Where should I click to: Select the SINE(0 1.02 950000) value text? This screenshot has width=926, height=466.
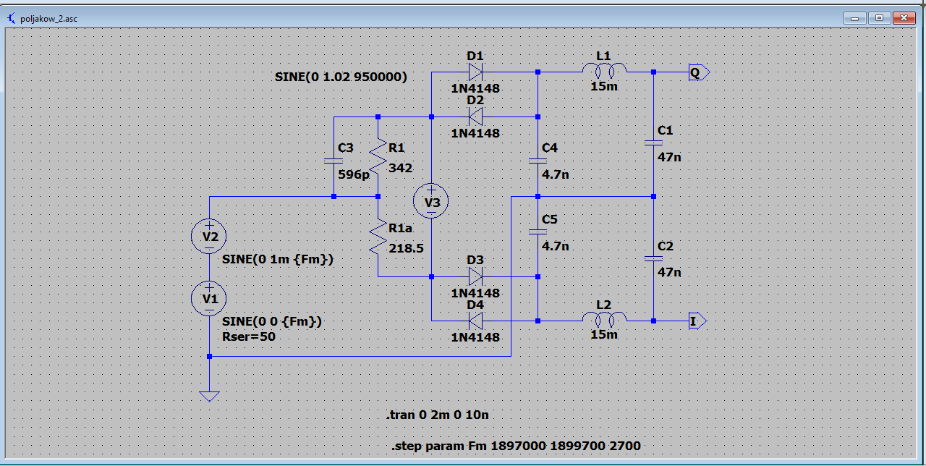pyautogui.click(x=340, y=77)
